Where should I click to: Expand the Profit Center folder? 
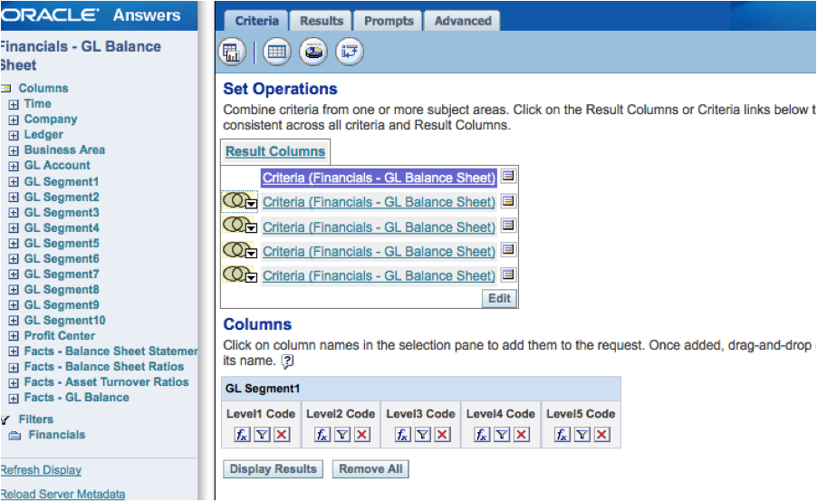[x=14, y=336]
